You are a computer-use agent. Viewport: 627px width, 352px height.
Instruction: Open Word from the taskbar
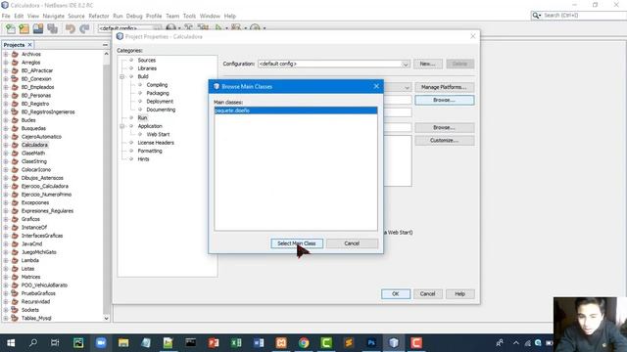pyautogui.click(x=259, y=343)
